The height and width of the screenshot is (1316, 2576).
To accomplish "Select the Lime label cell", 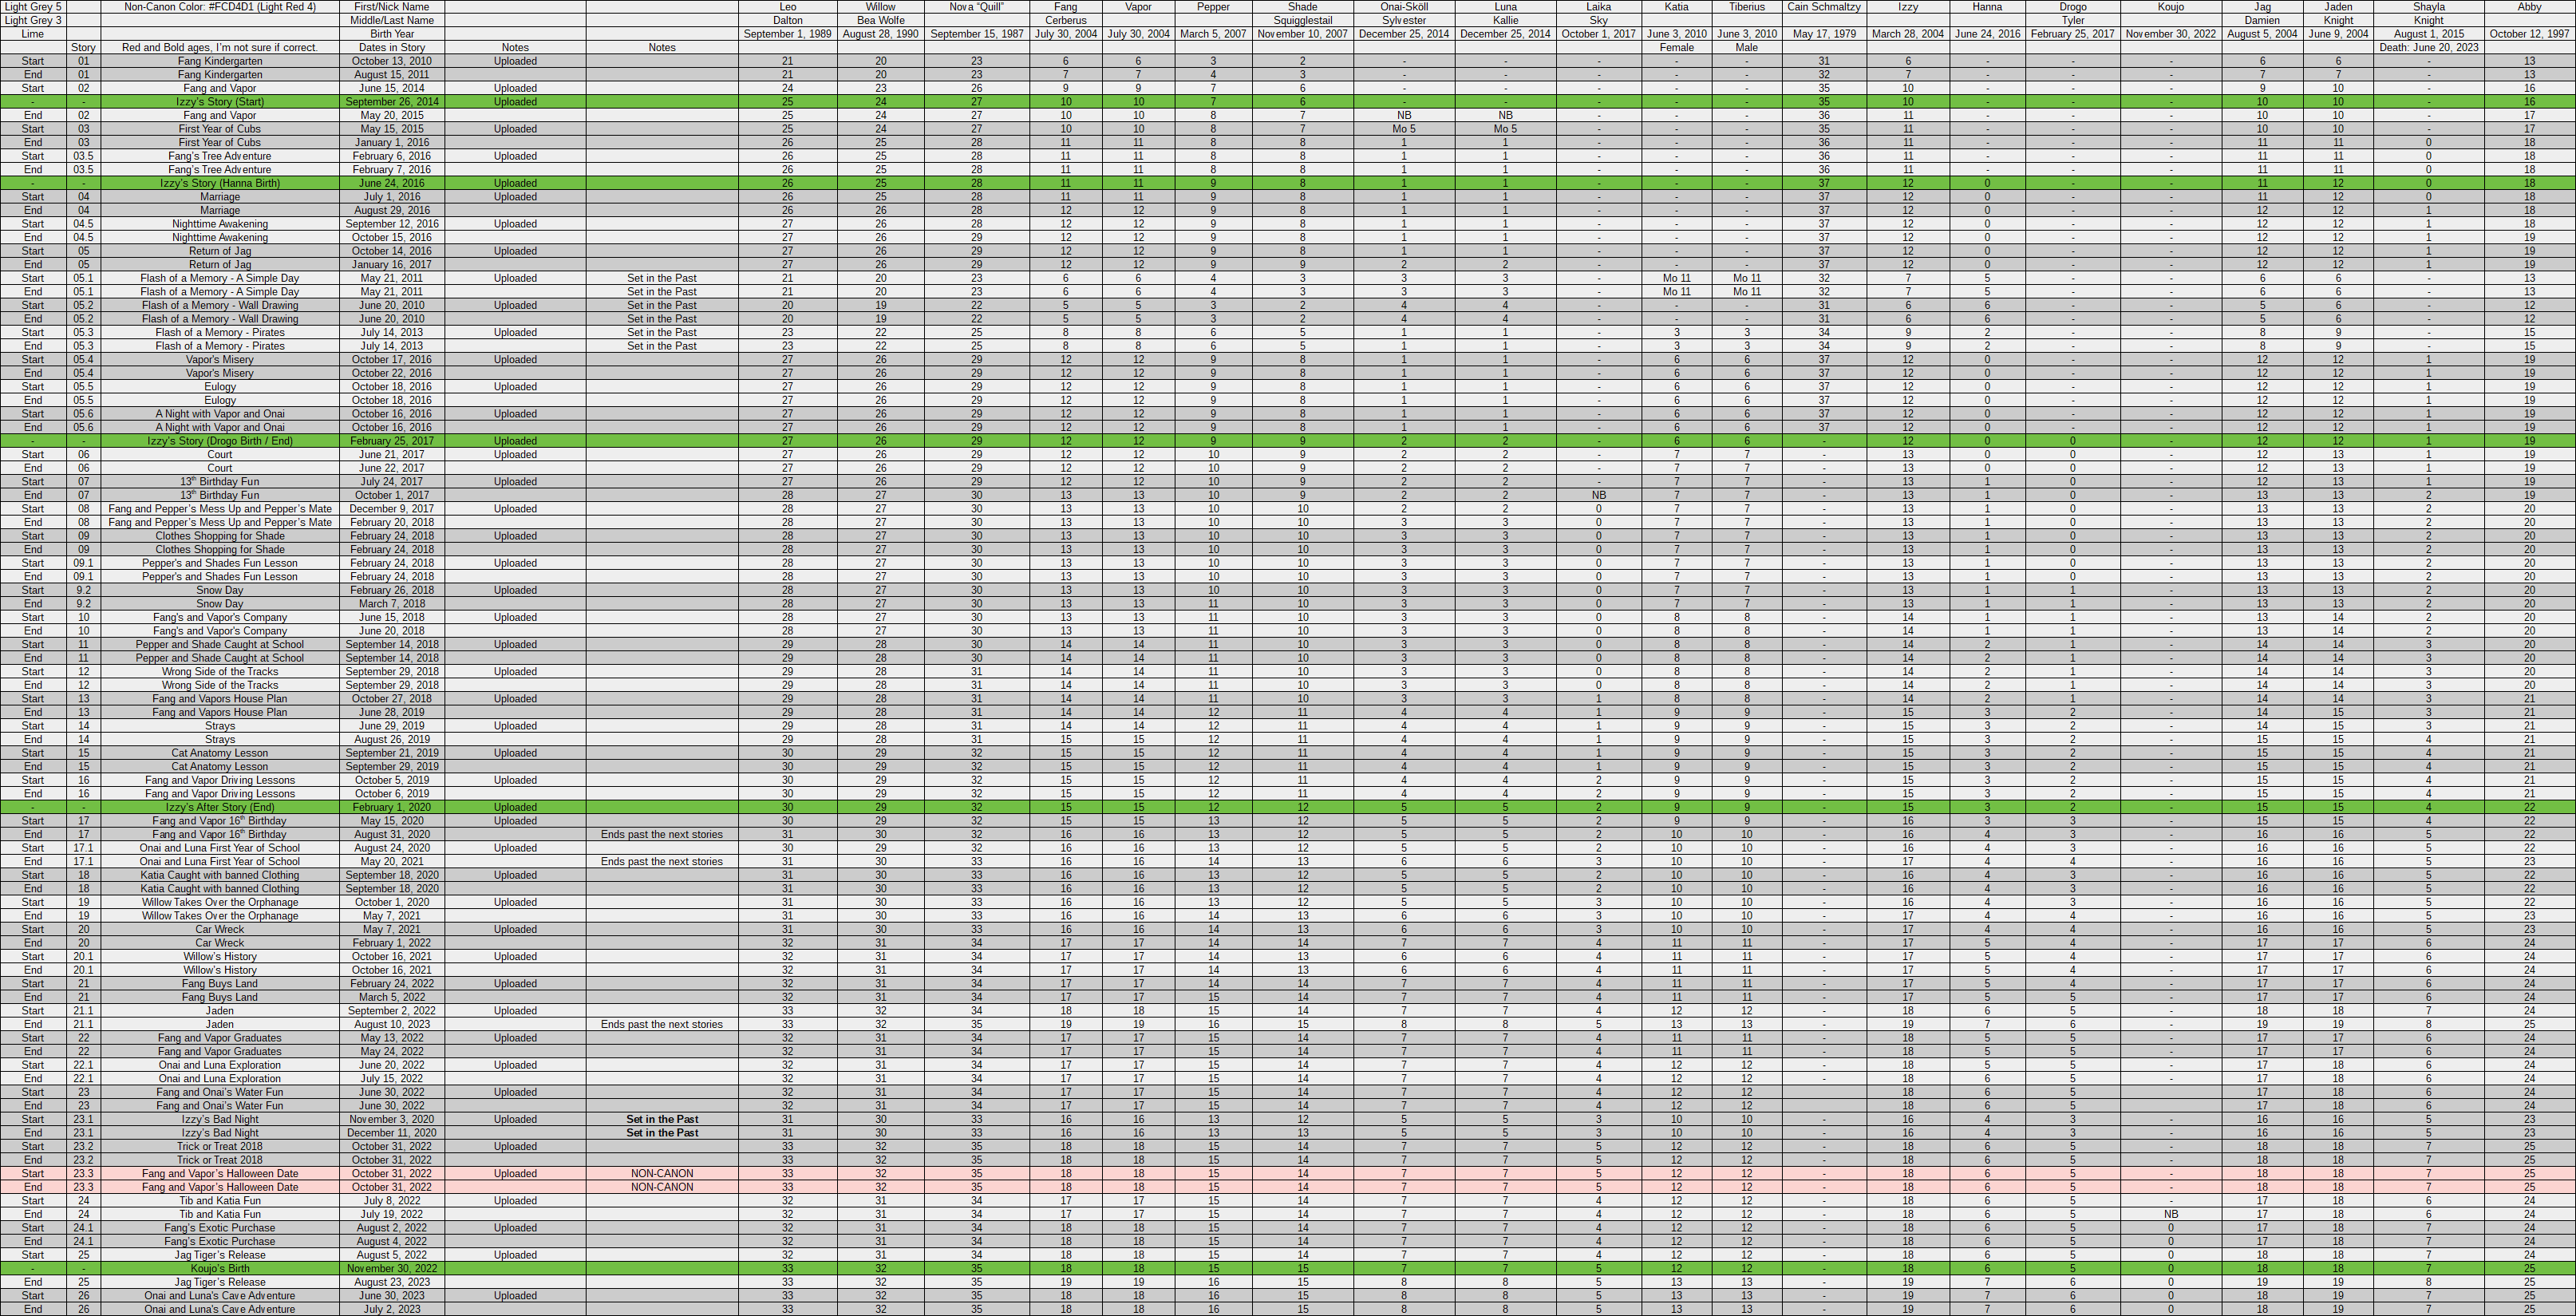I will [33, 34].
